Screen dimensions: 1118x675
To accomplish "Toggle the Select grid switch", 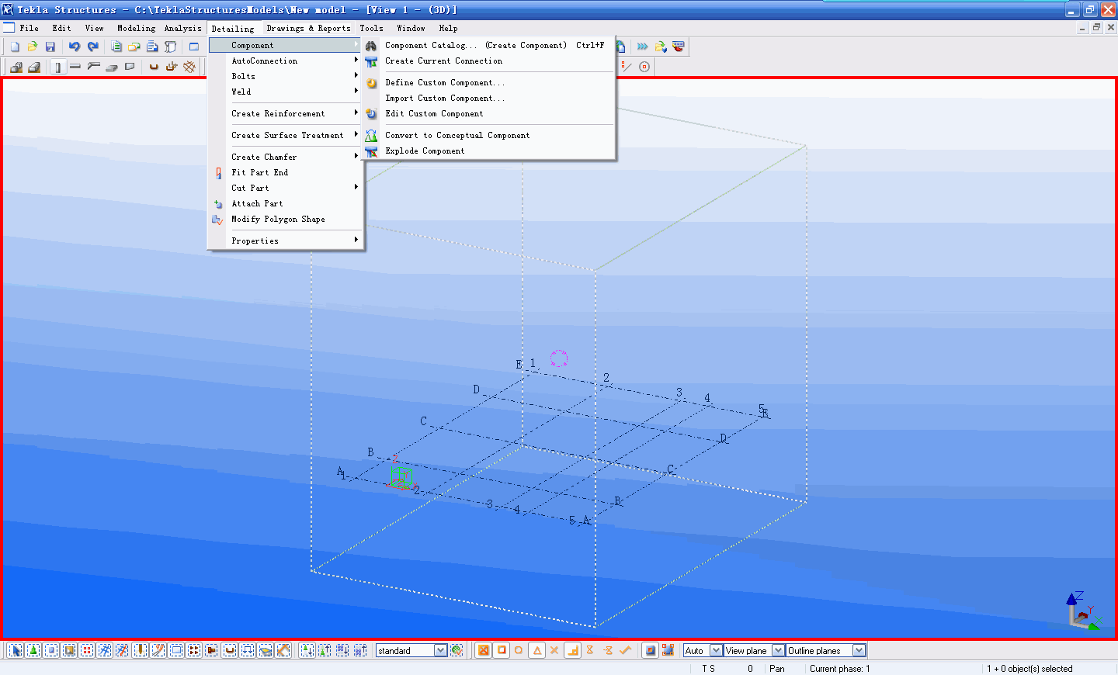I will point(105,650).
